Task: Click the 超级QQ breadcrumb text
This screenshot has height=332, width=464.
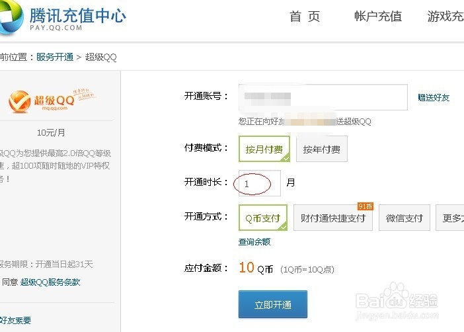Action: (x=101, y=57)
